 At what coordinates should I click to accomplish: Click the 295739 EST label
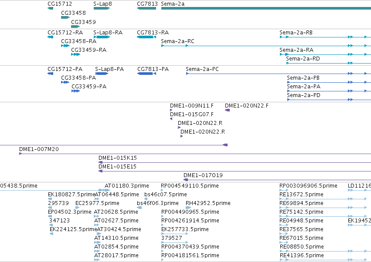pyautogui.click(x=58, y=203)
